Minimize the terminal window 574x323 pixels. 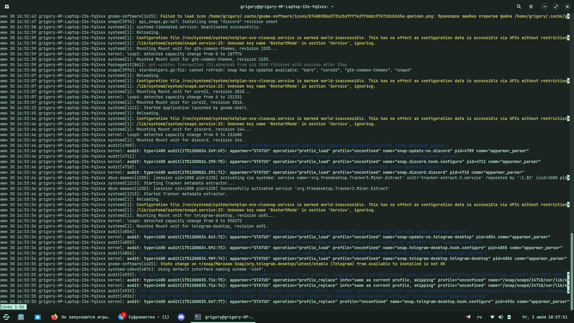545,7
